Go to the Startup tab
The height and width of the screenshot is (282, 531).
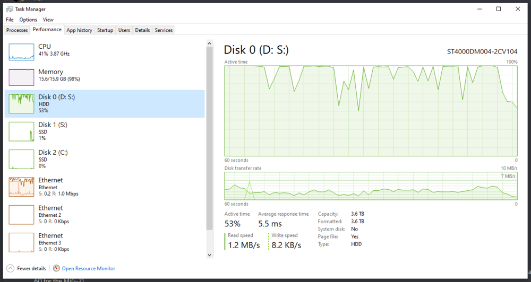click(x=105, y=30)
